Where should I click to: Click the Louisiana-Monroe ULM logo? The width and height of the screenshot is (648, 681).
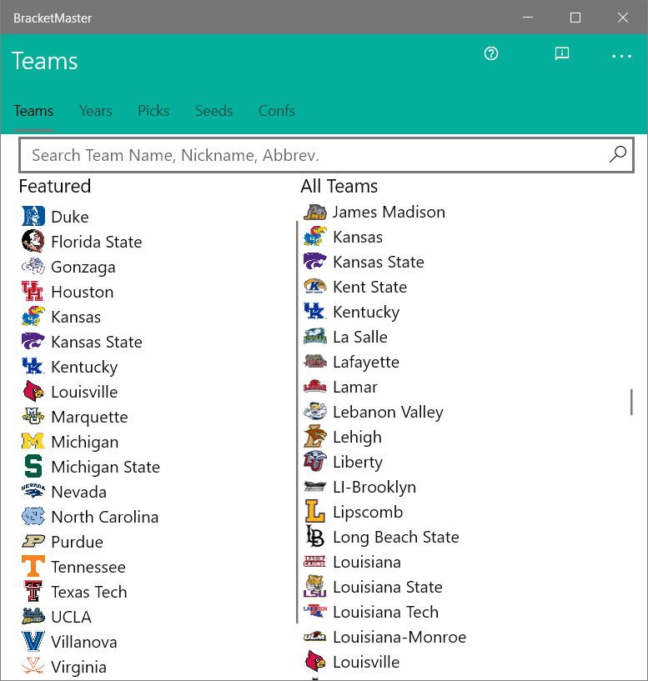tap(315, 637)
